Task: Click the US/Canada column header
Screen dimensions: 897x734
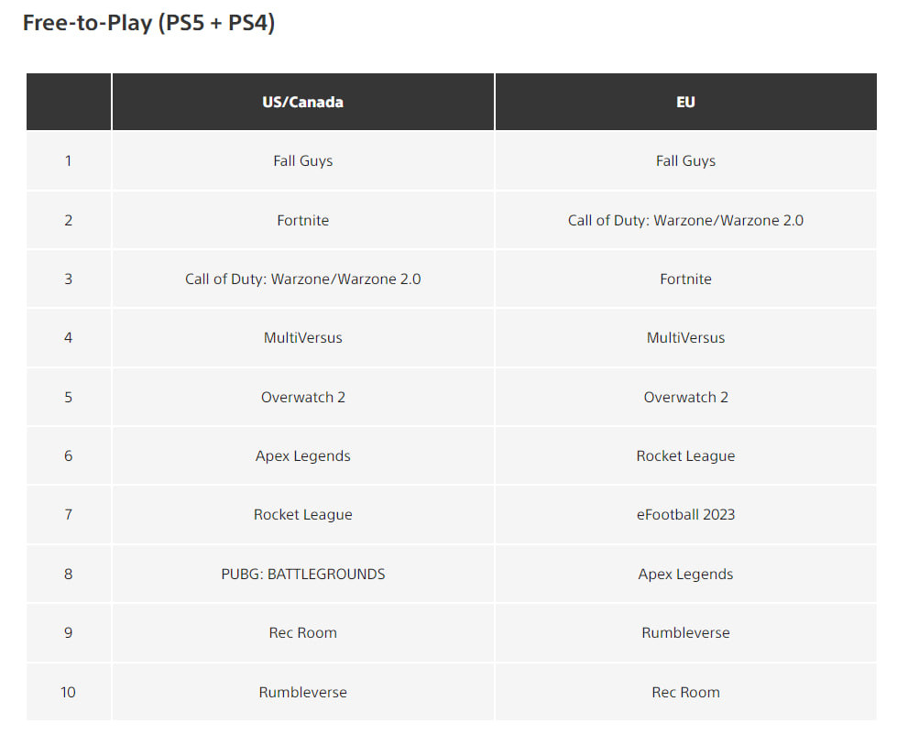Action: coord(302,102)
